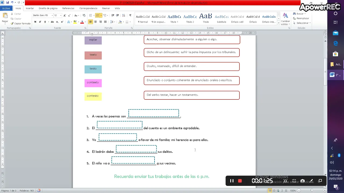Toggle underline (S) formatting

pyautogui.click(x=45, y=22)
